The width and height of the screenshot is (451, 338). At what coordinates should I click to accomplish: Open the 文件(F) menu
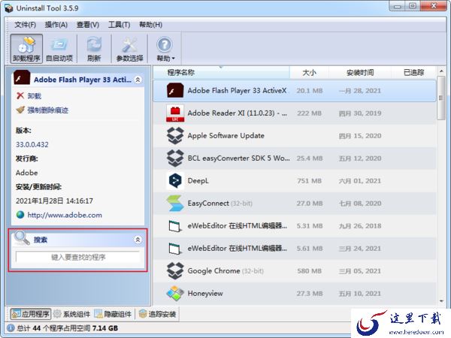[26, 25]
